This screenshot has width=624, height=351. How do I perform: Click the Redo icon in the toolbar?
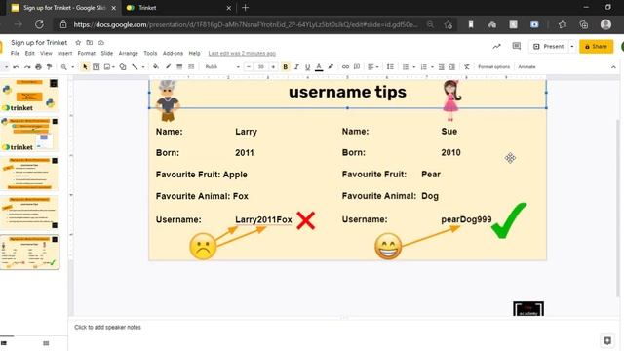27,67
